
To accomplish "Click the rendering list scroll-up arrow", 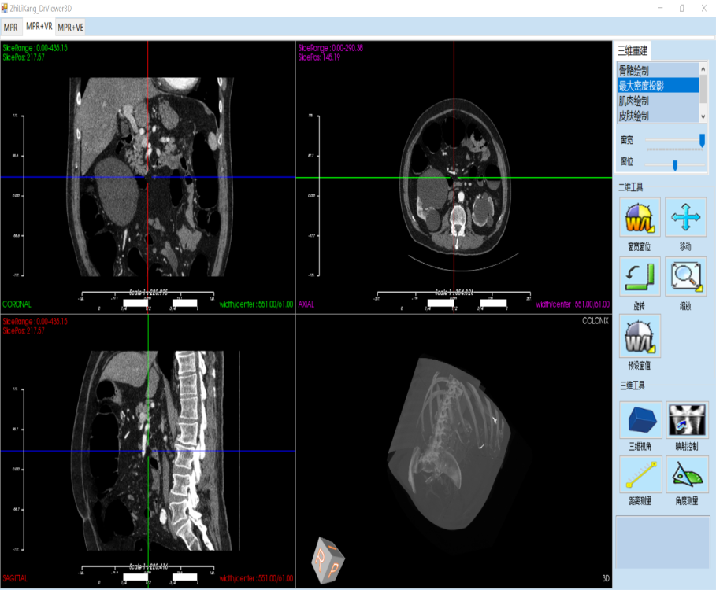I will [x=703, y=69].
